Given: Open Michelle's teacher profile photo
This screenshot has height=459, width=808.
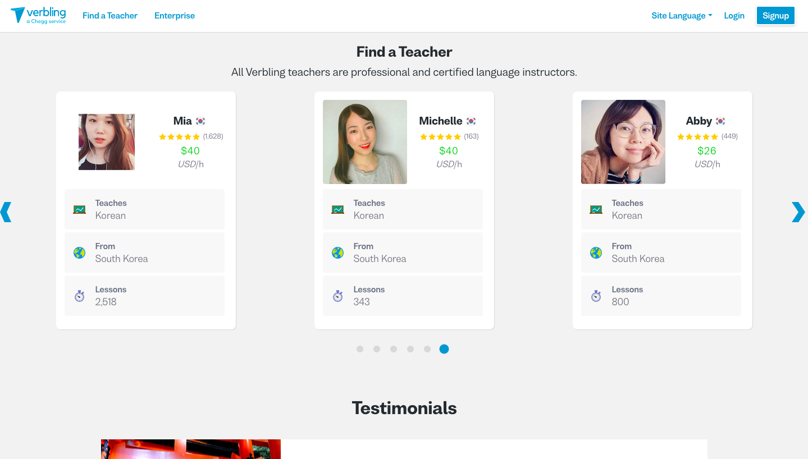Looking at the screenshot, I should [365, 142].
